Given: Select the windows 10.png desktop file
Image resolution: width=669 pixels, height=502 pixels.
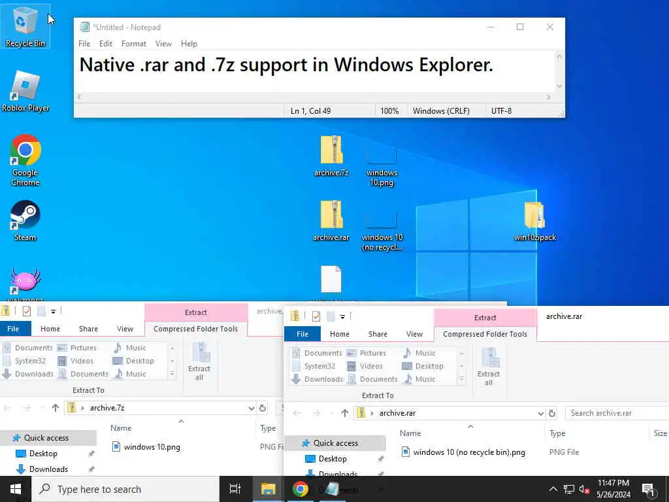Looking at the screenshot, I should (x=382, y=167).
